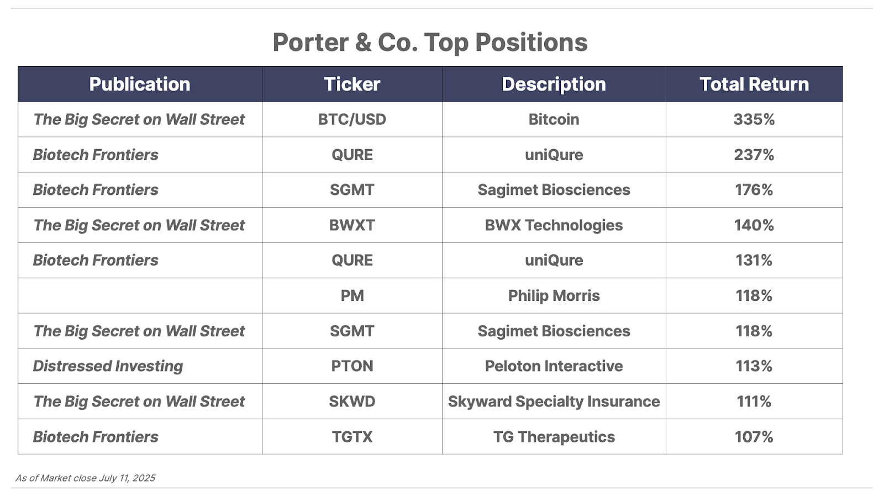Click the Ticker column header

point(352,84)
